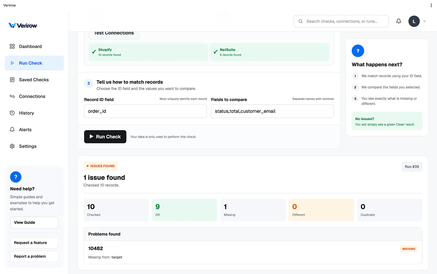Image resolution: width=437 pixels, height=274 pixels.
Task: Click the Test Connections button
Action: pos(114,35)
